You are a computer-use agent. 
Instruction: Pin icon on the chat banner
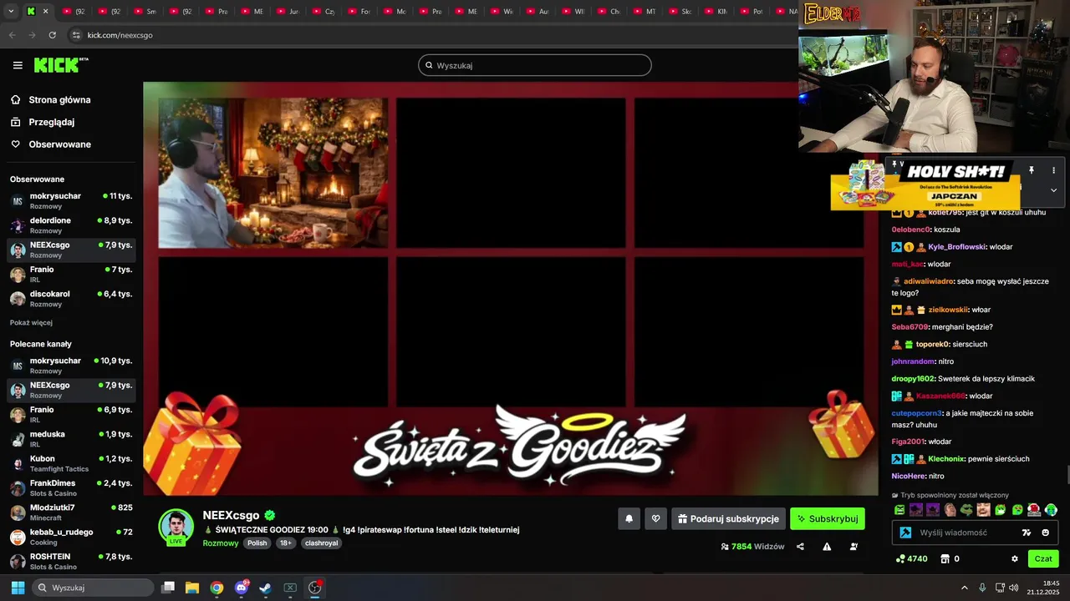(x=1032, y=170)
